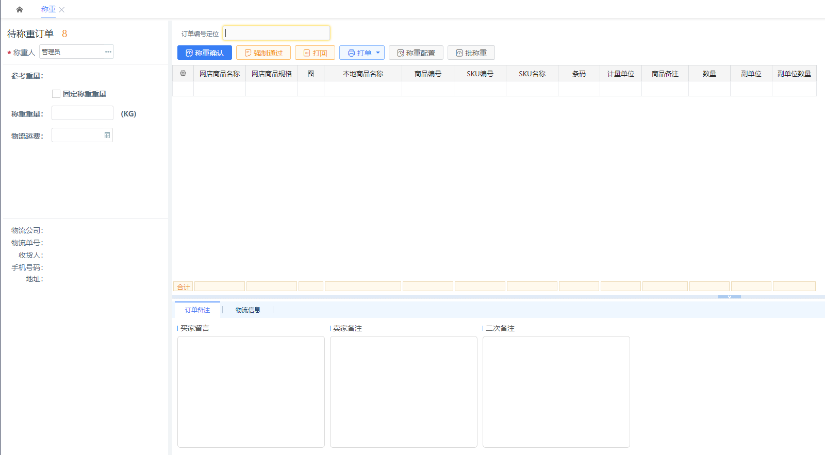
Task: Open the calculator icon in 物流运费 field
Action: [x=107, y=135]
